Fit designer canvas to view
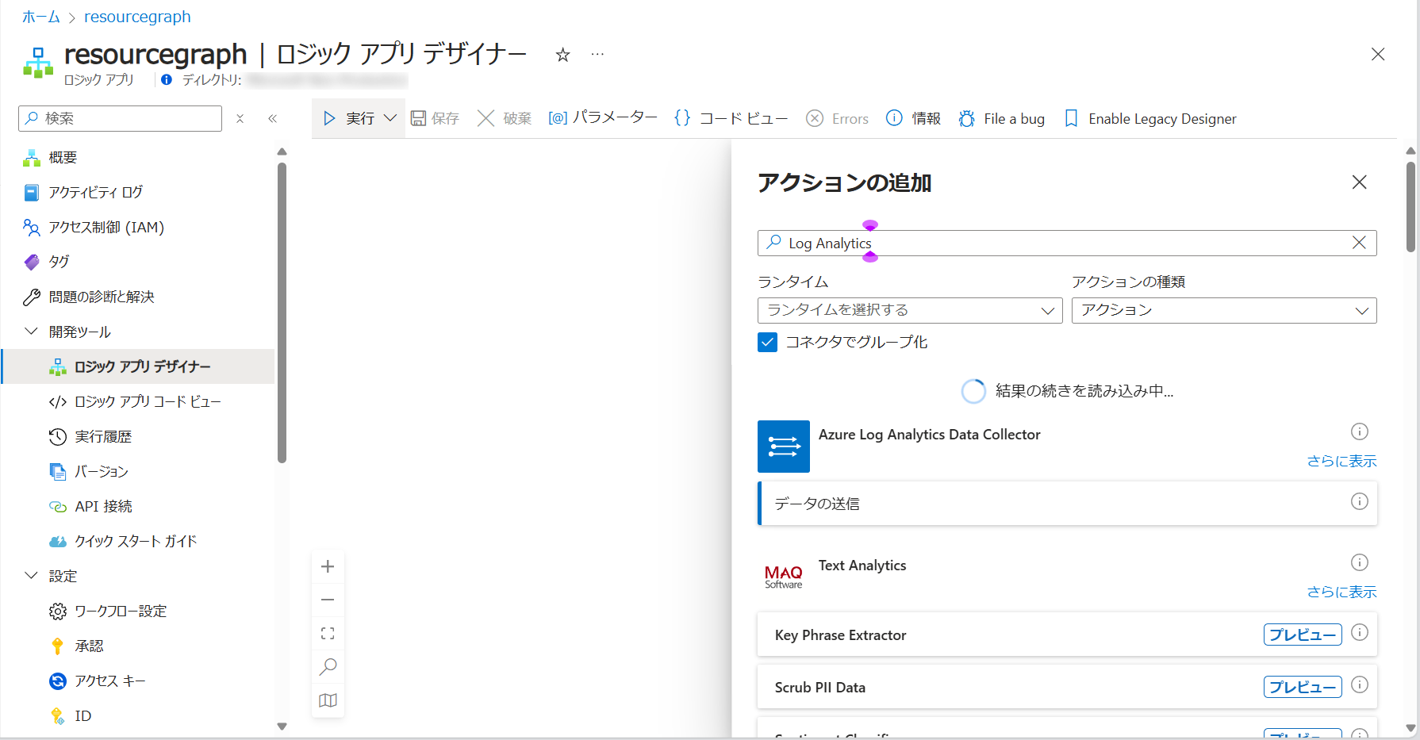 (x=328, y=633)
